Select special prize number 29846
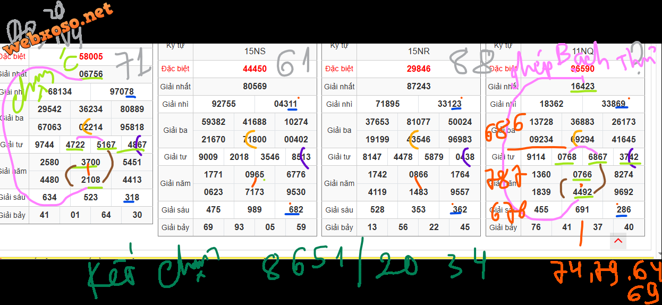 tap(419, 69)
